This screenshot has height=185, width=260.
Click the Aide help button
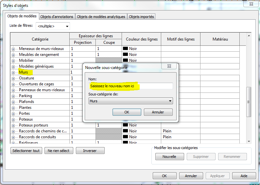(x=244, y=176)
